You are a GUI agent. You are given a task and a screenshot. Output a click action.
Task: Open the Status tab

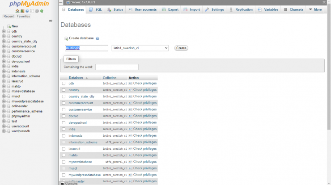click(x=115, y=9)
